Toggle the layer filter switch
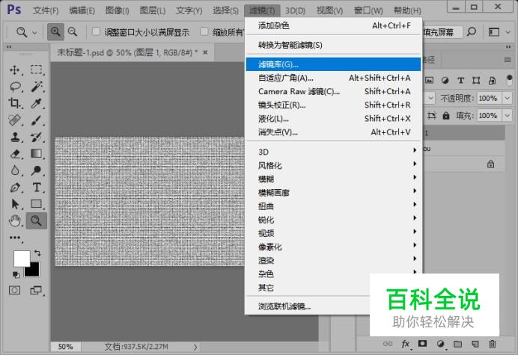The height and width of the screenshot is (355, 518). point(509,80)
